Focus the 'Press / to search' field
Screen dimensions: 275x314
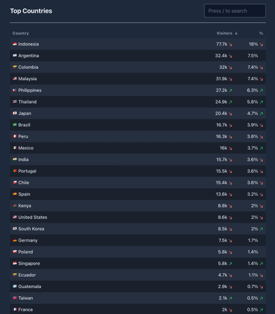235,11
